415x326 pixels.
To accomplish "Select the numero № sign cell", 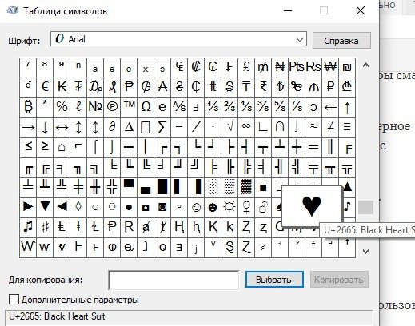I will (95, 108).
